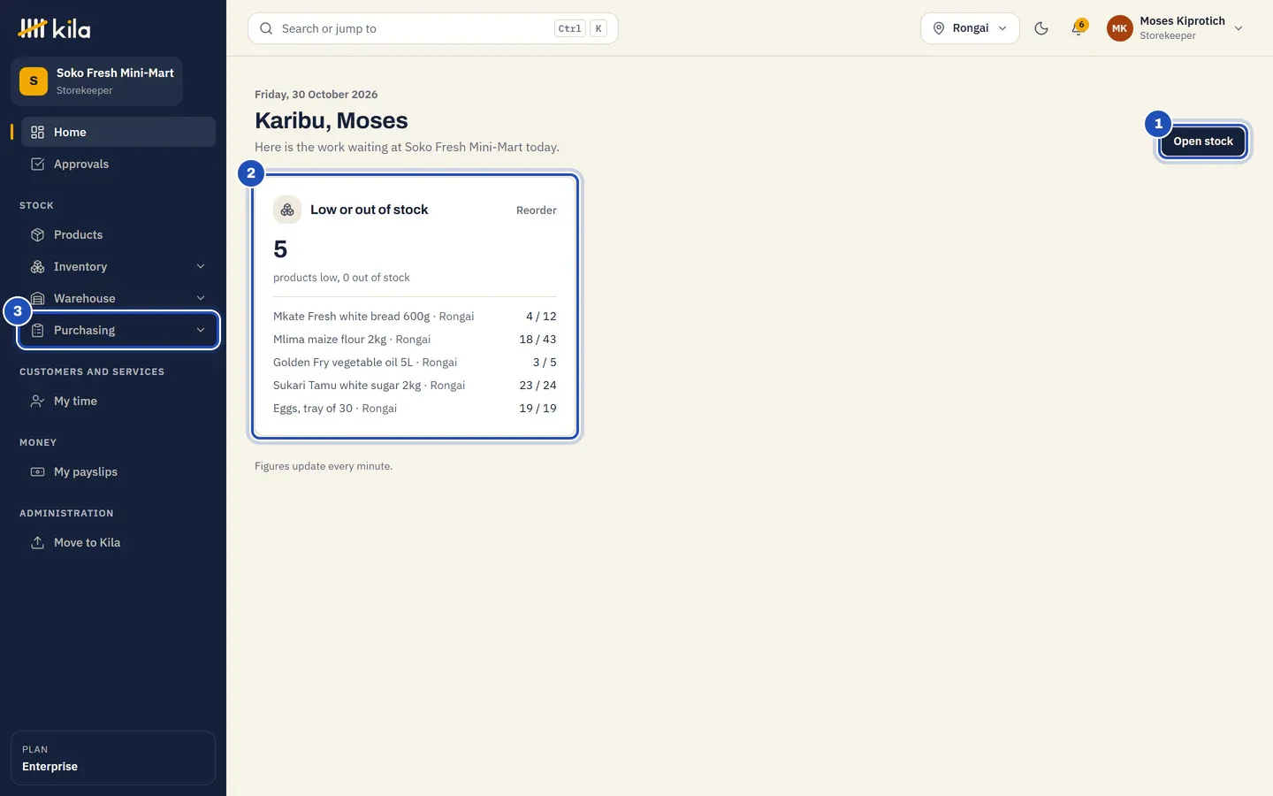Click the Open stock button
This screenshot has height=796, width=1273.
pos(1202,142)
